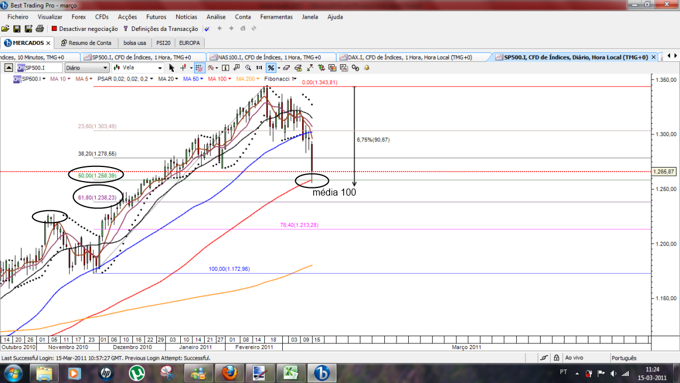Select the arrow pointer tool
This screenshot has height=383, width=680.
(171, 68)
